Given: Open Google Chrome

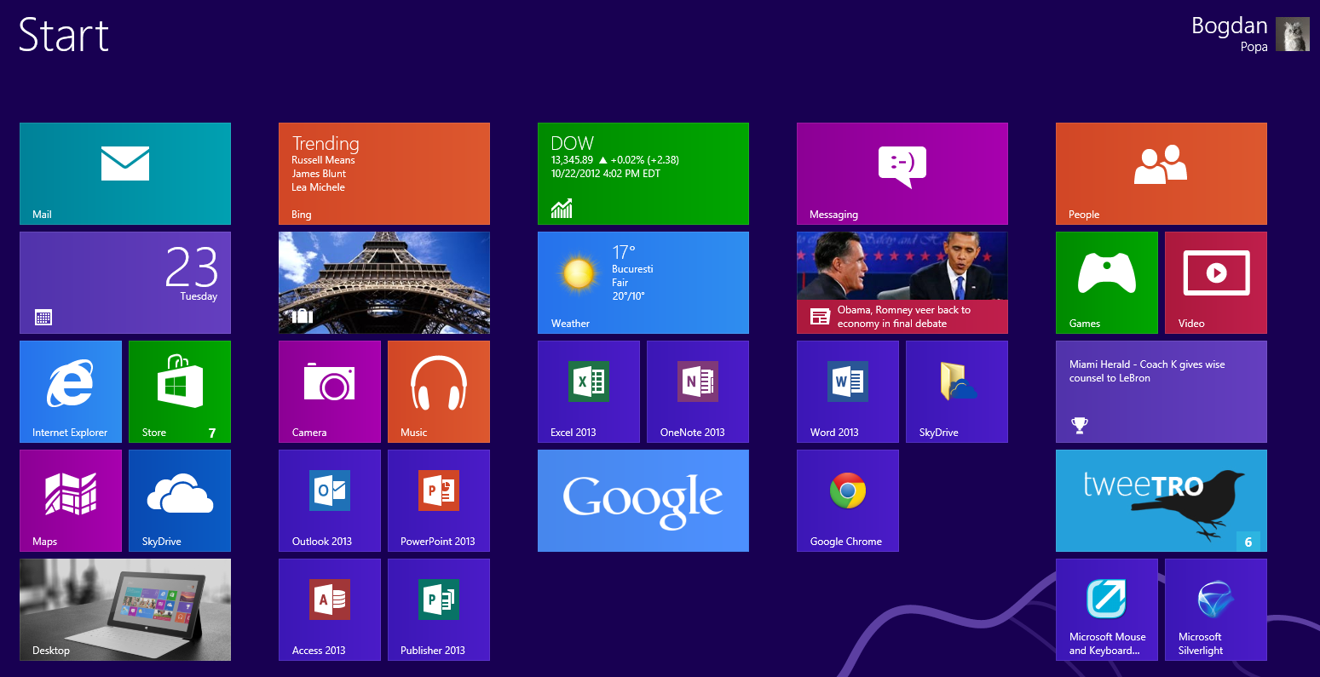Looking at the screenshot, I should pos(848,501).
